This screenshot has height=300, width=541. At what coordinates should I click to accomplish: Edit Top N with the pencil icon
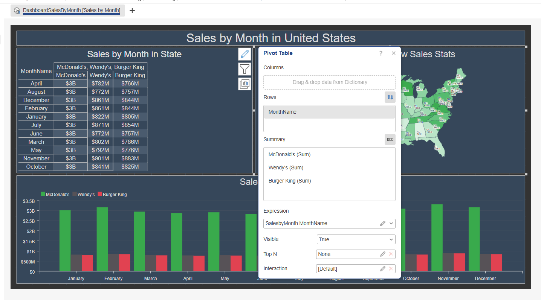pos(382,254)
